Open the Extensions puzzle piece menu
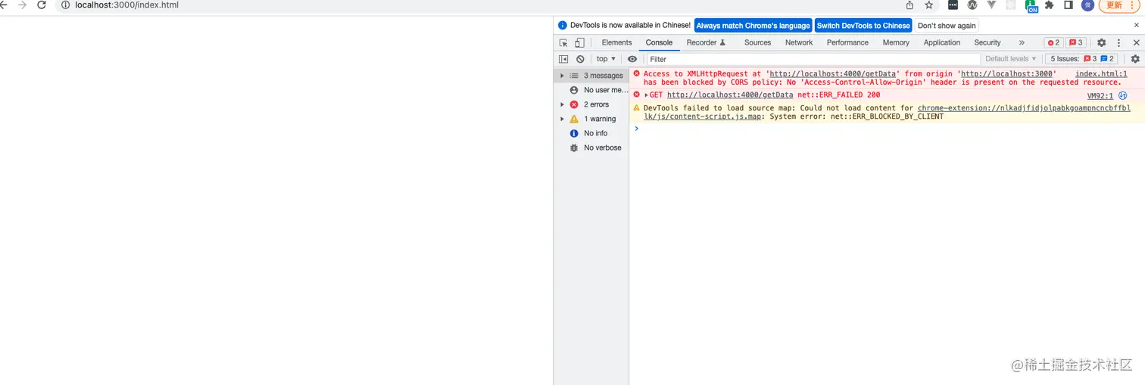 tap(1050, 5)
